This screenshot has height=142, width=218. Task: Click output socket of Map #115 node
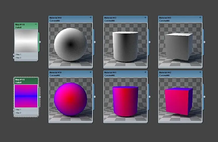(40, 97)
